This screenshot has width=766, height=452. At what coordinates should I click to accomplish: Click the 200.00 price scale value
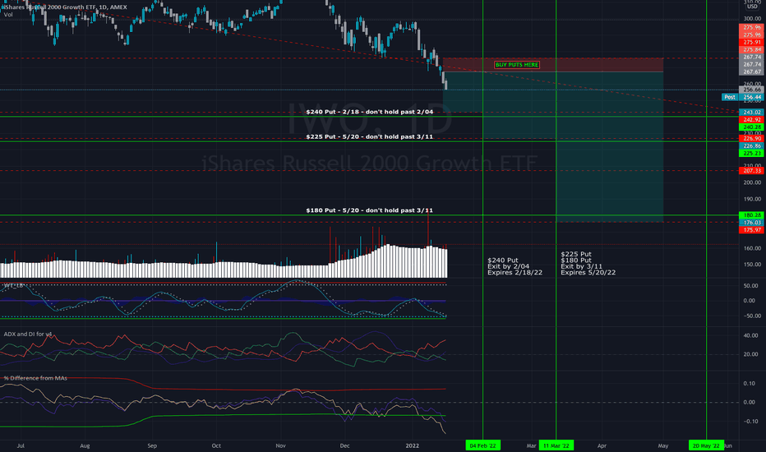point(752,182)
